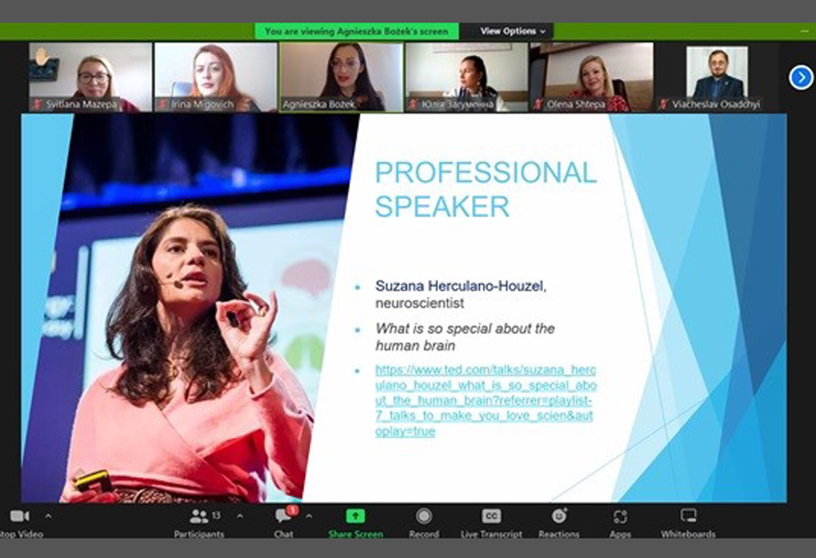
Task: Select Svitlana Mazepa's video thumbnail
Action: click(90, 77)
